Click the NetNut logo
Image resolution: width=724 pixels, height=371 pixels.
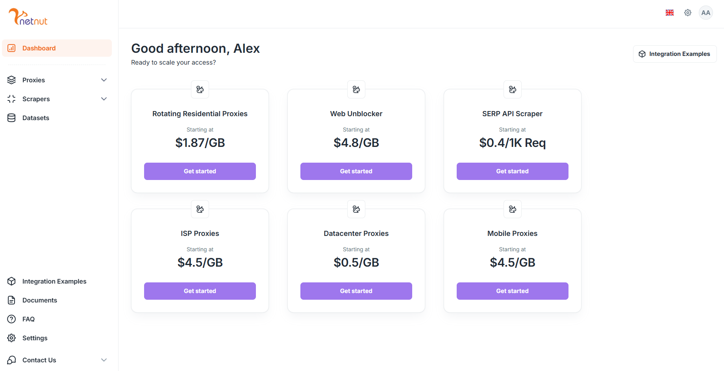tap(28, 17)
